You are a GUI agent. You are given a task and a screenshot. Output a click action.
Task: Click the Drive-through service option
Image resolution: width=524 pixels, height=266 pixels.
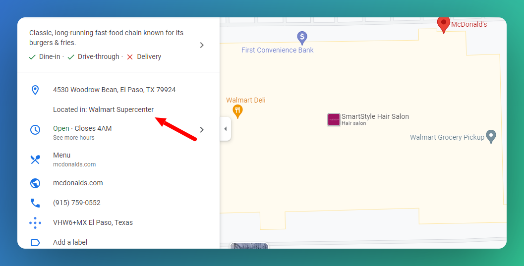[x=93, y=57]
